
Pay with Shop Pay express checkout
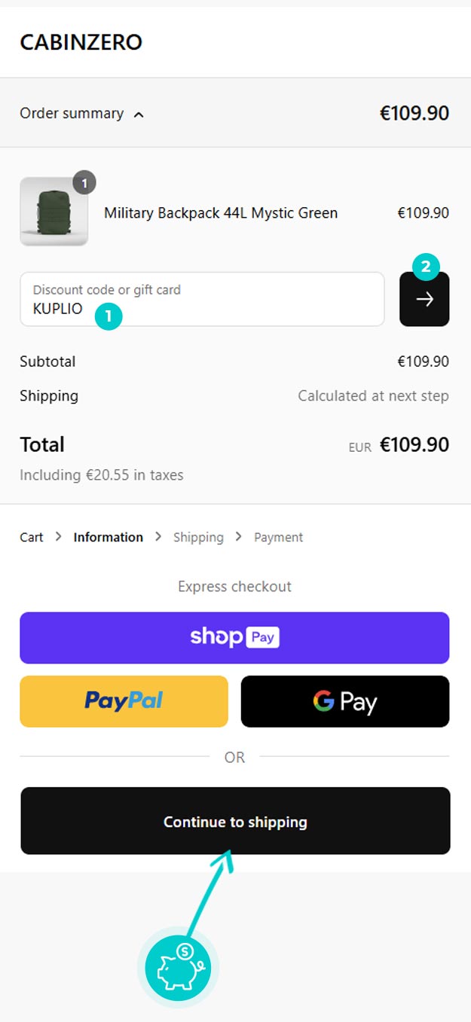click(234, 638)
